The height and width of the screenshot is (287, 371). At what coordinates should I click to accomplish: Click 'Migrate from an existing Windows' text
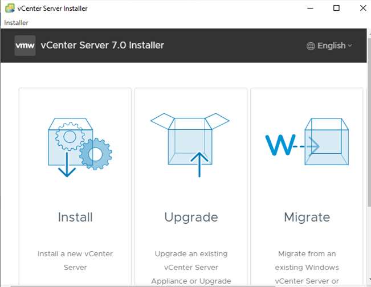(x=307, y=260)
